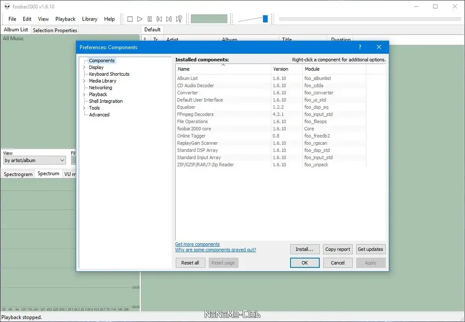Switch to the Spectrogram tab
The width and height of the screenshot is (465, 322).
[18, 174]
